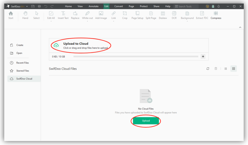The width and height of the screenshot is (248, 145).
Task: Undo the last action
Action: (46, 6)
